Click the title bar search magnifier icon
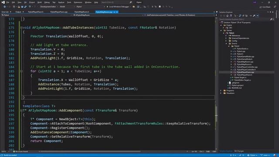The height and width of the screenshot is (157, 279). coord(131,2)
